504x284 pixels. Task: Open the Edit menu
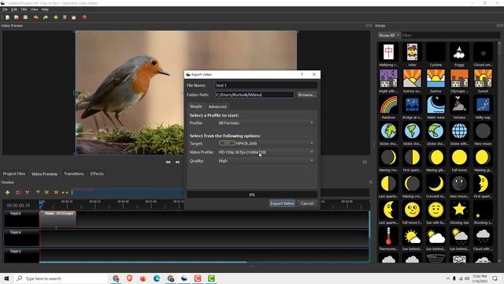tap(14, 9)
